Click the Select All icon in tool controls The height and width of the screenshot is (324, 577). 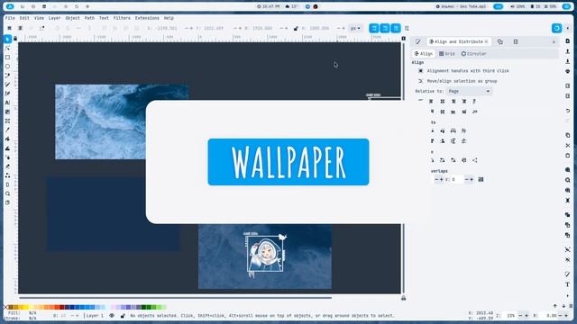pos(10,28)
